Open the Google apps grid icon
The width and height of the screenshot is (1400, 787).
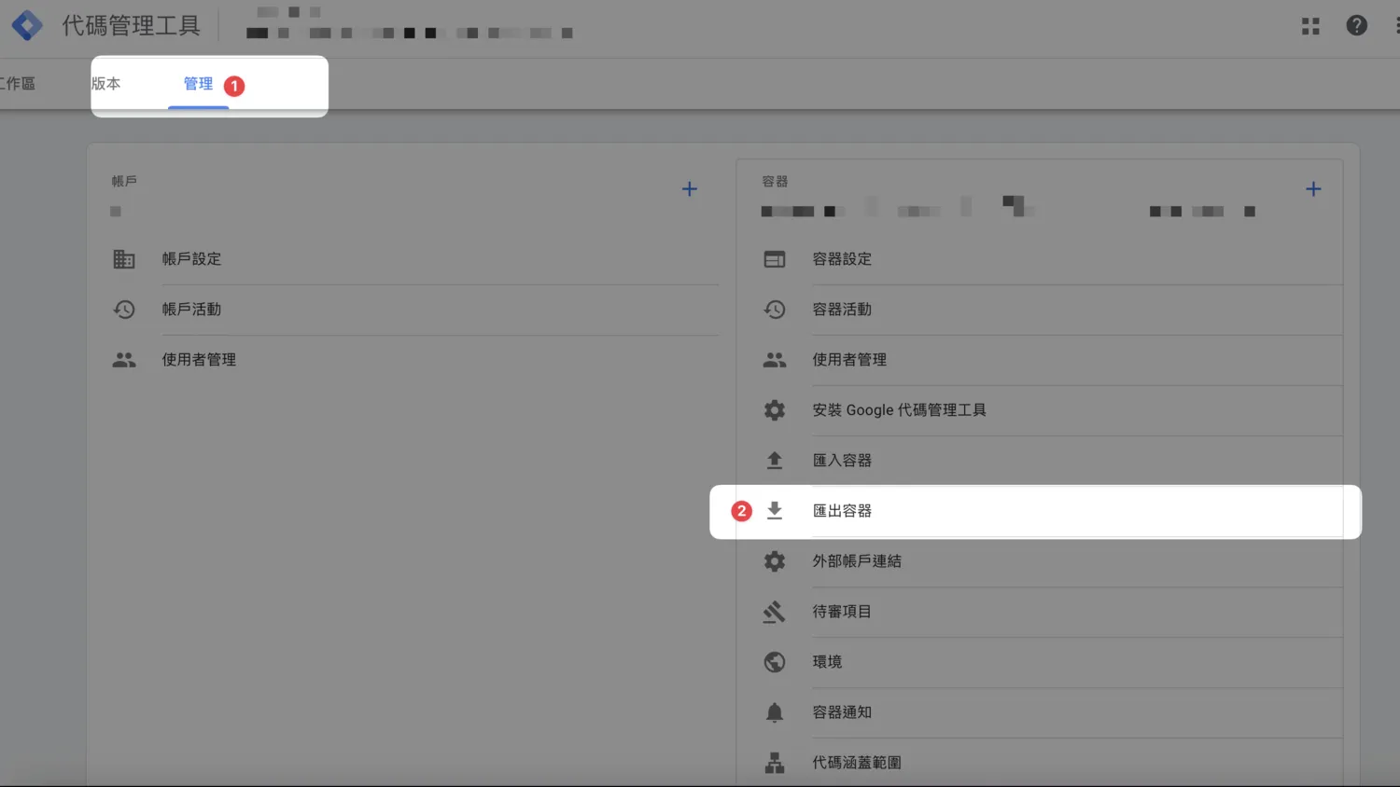coord(1310,25)
